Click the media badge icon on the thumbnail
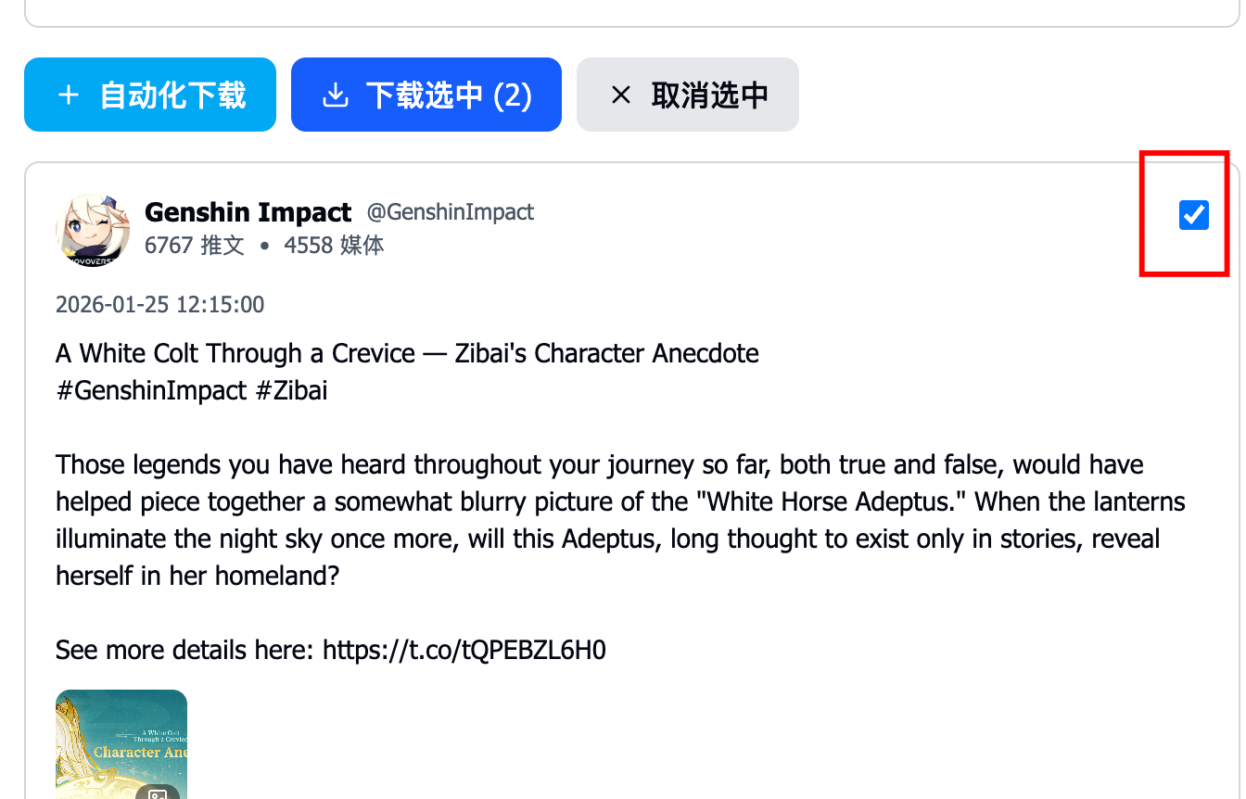 coord(159,793)
